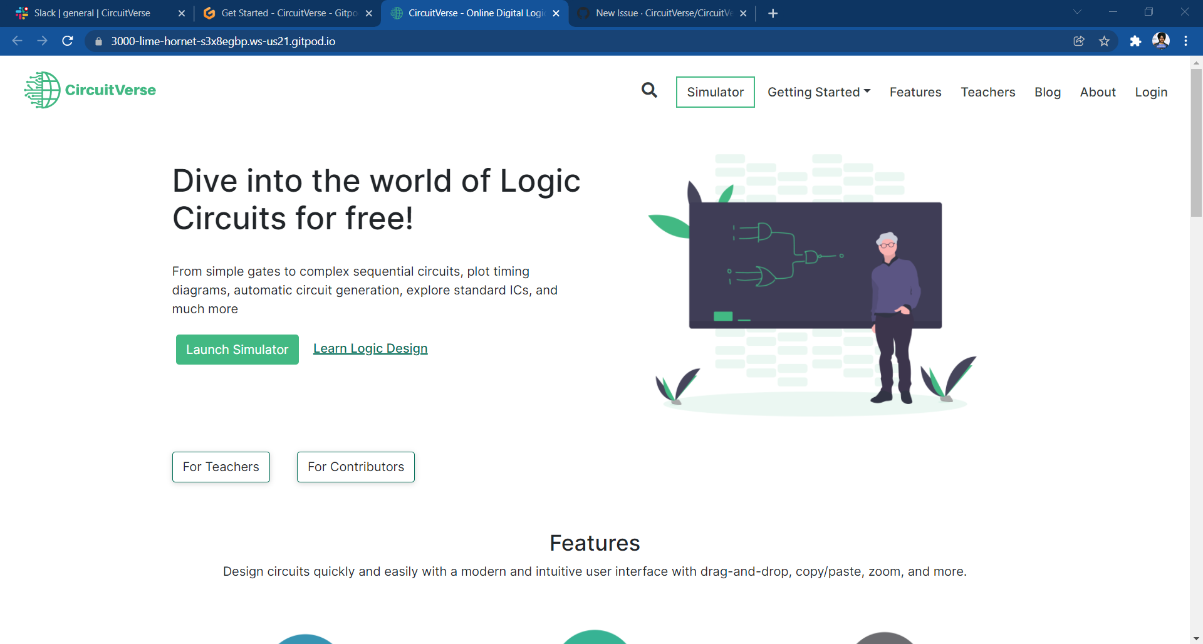
Task: Open Chrome's three-dot menu
Action: [x=1186, y=41]
